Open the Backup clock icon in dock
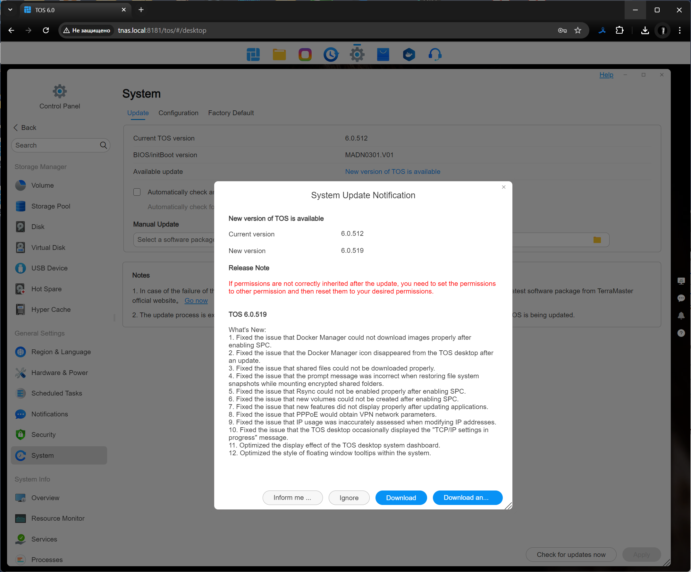The image size is (691, 572). click(x=331, y=55)
